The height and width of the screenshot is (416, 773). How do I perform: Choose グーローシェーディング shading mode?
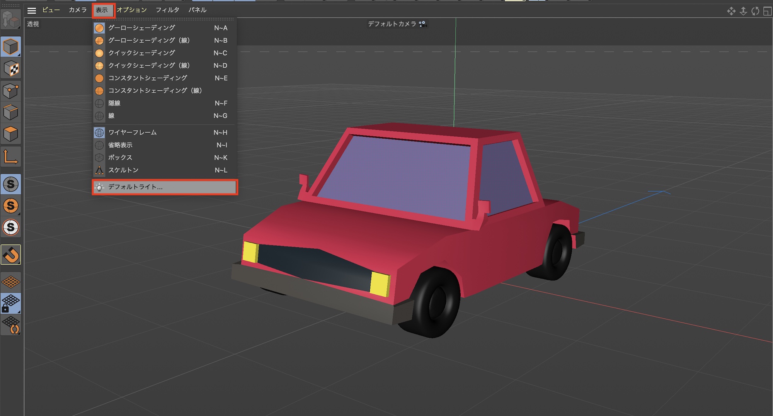pyautogui.click(x=141, y=28)
